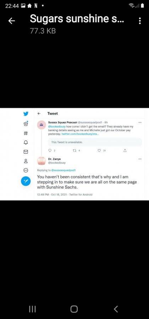Open the Twitter home icon in sidebar
This screenshot has width=149, height=319.
coord(26,123)
